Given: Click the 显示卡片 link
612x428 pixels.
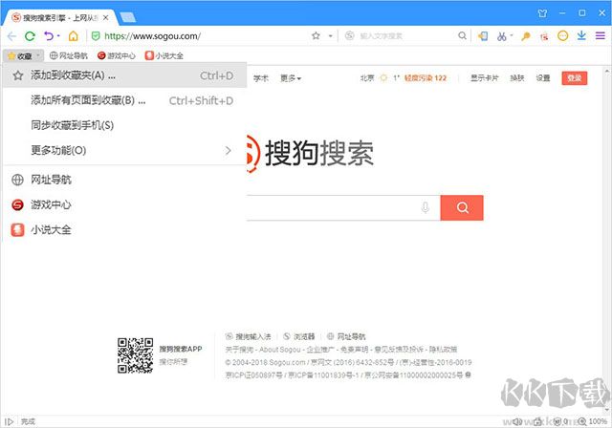Looking at the screenshot, I should 485,78.
